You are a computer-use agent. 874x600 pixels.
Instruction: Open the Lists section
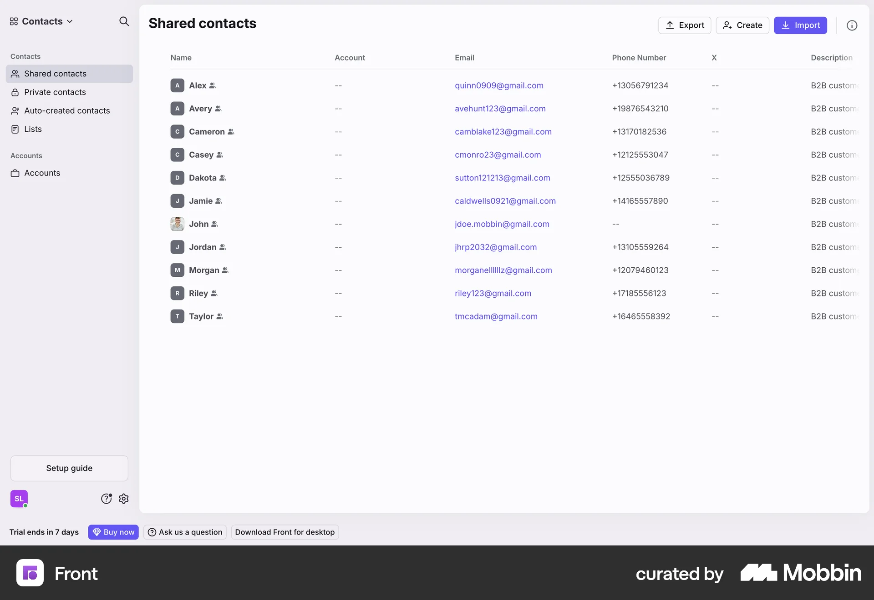point(33,129)
